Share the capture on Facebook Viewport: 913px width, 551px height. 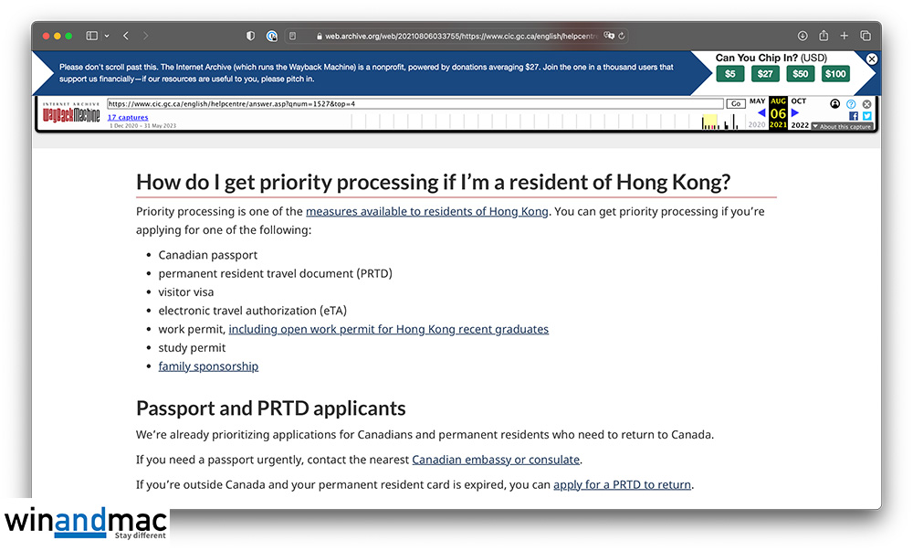pyautogui.click(x=855, y=116)
